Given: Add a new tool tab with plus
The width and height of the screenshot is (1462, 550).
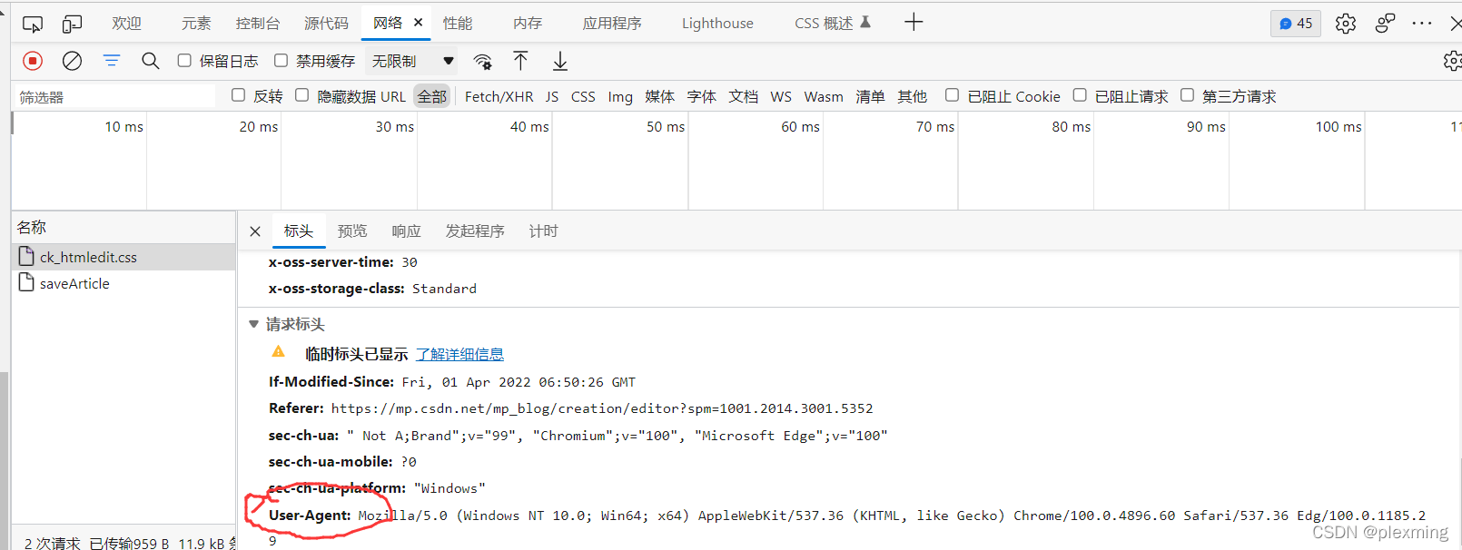Looking at the screenshot, I should pyautogui.click(x=914, y=23).
